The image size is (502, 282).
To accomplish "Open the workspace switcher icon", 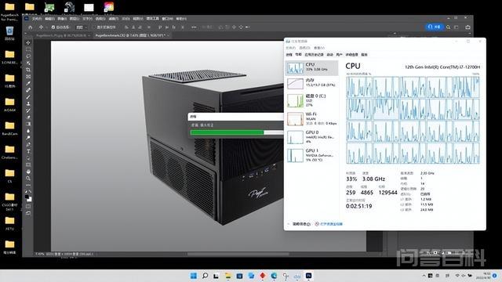I will click(x=457, y=27).
